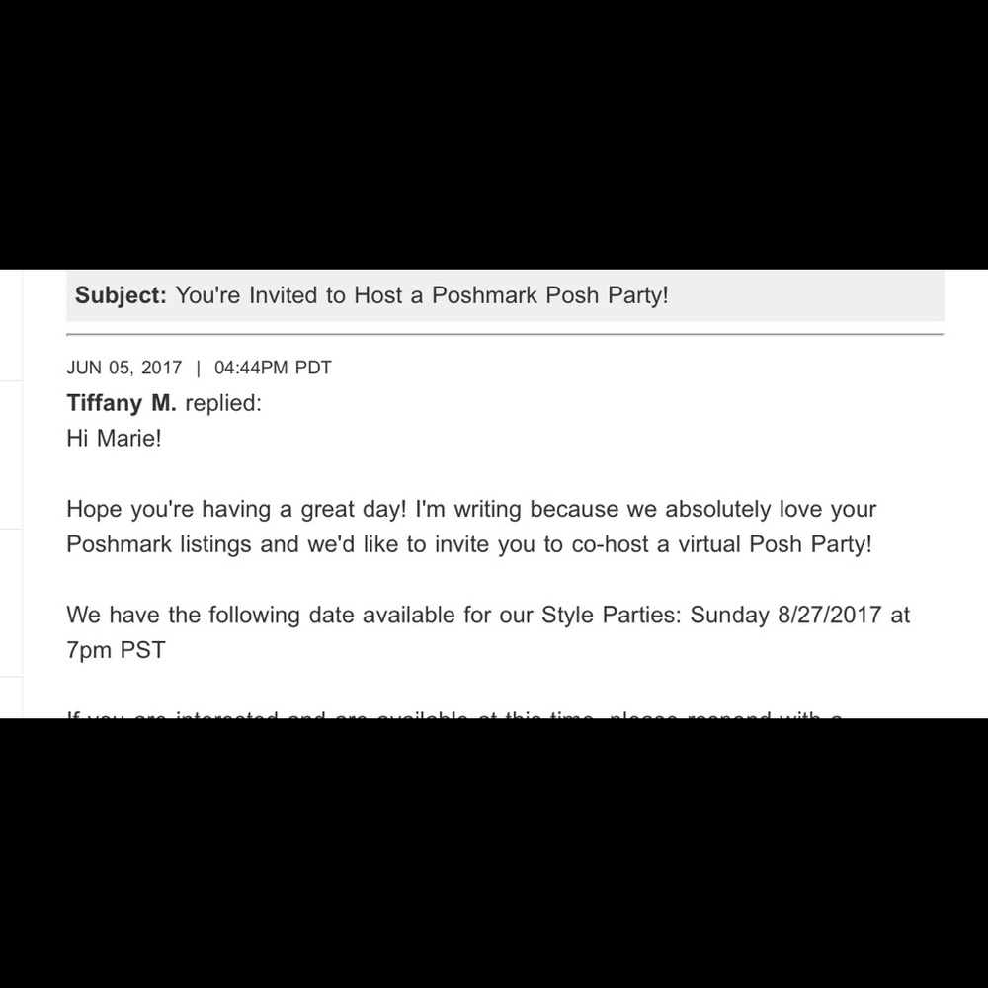
Task: Click the subject text "You're Invited to Host"
Action: tap(287, 295)
